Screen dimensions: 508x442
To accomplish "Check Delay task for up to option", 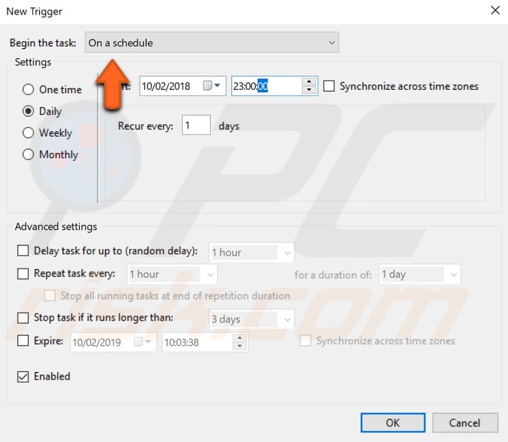I will click(x=23, y=251).
